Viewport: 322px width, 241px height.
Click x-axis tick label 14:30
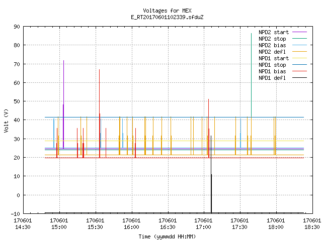point(23,227)
